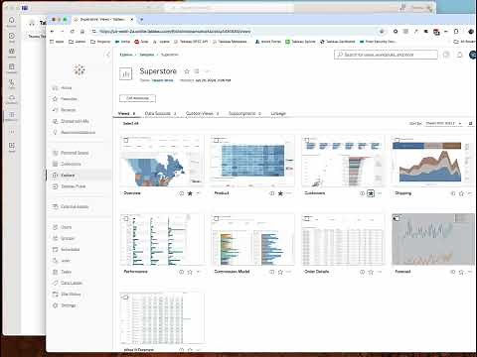The height and width of the screenshot is (357, 477).
Task: Open the Sort By dropdown
Action: 443,123
